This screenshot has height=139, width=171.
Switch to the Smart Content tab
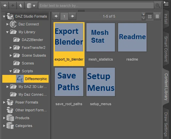click(166, 49)
